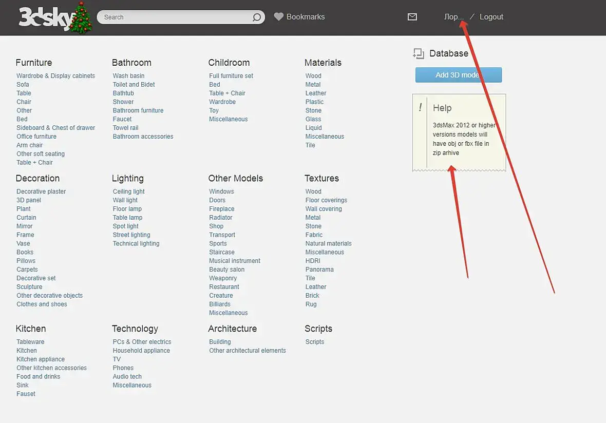
Task: Open the Curtain subcategory
Action: (x=26, y=218)
